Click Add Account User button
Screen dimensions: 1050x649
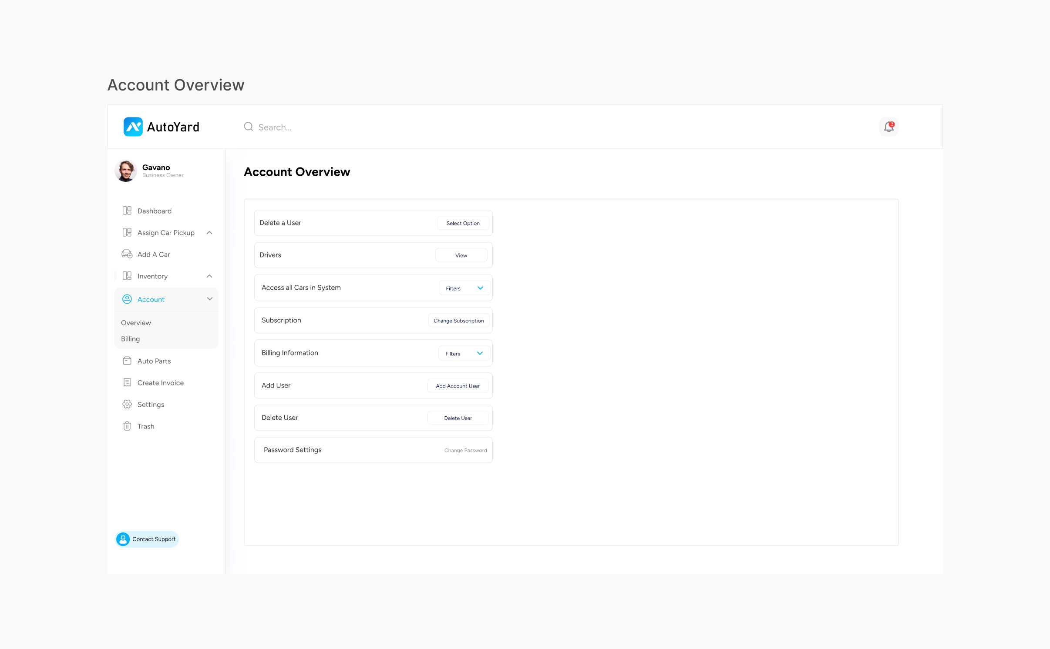pyautogui.click(x=458, y=386)
